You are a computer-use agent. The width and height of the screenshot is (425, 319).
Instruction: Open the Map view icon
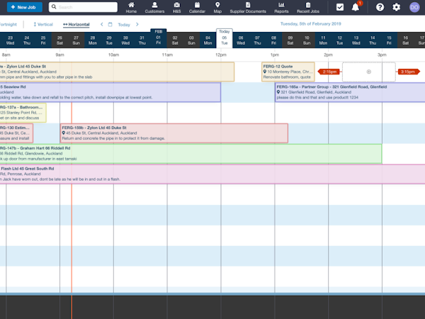tap(217, 8)
